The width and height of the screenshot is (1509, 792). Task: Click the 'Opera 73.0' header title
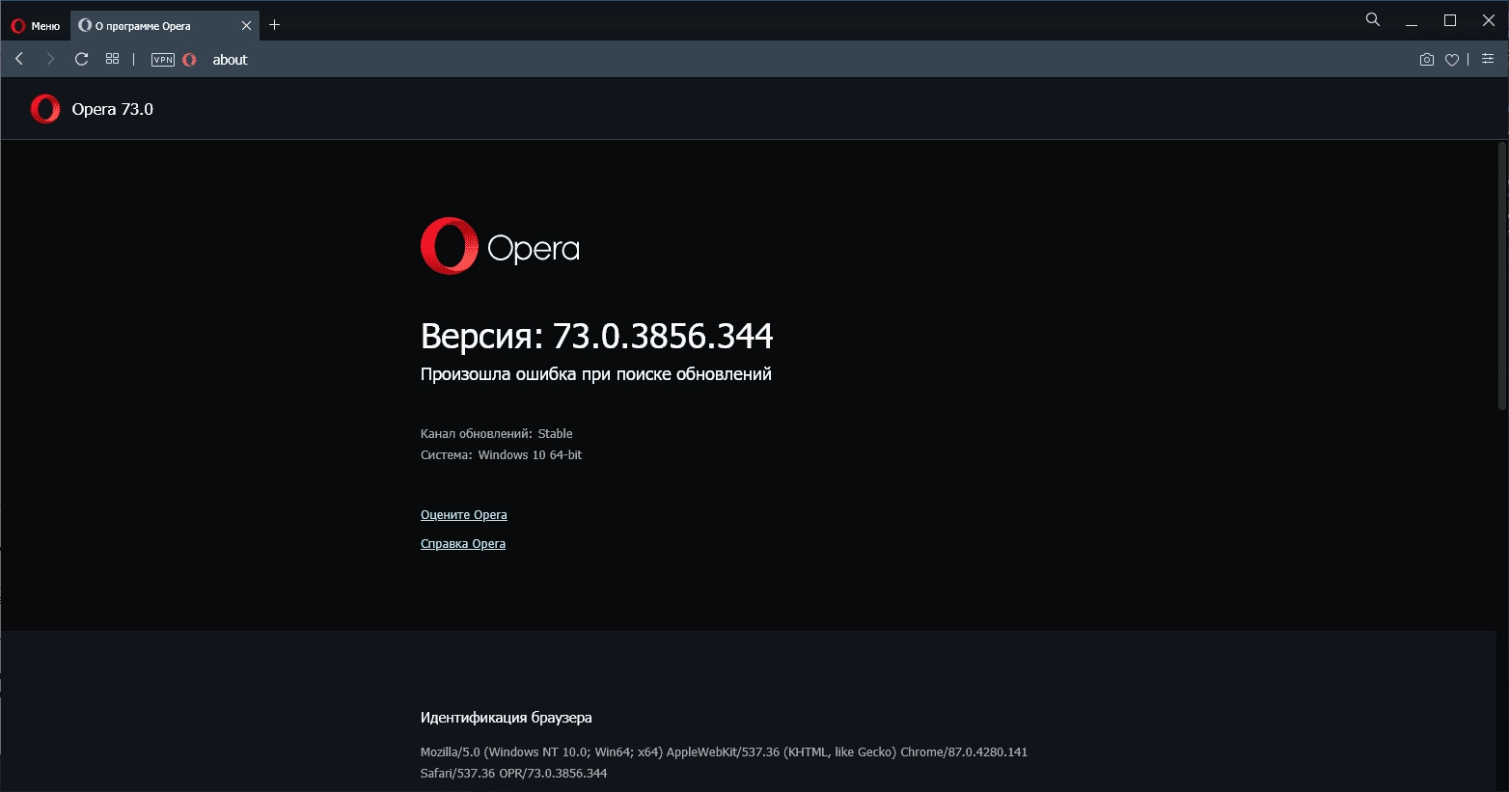click(x=113, y=109)
